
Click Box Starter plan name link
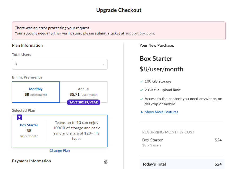point(29,125)
